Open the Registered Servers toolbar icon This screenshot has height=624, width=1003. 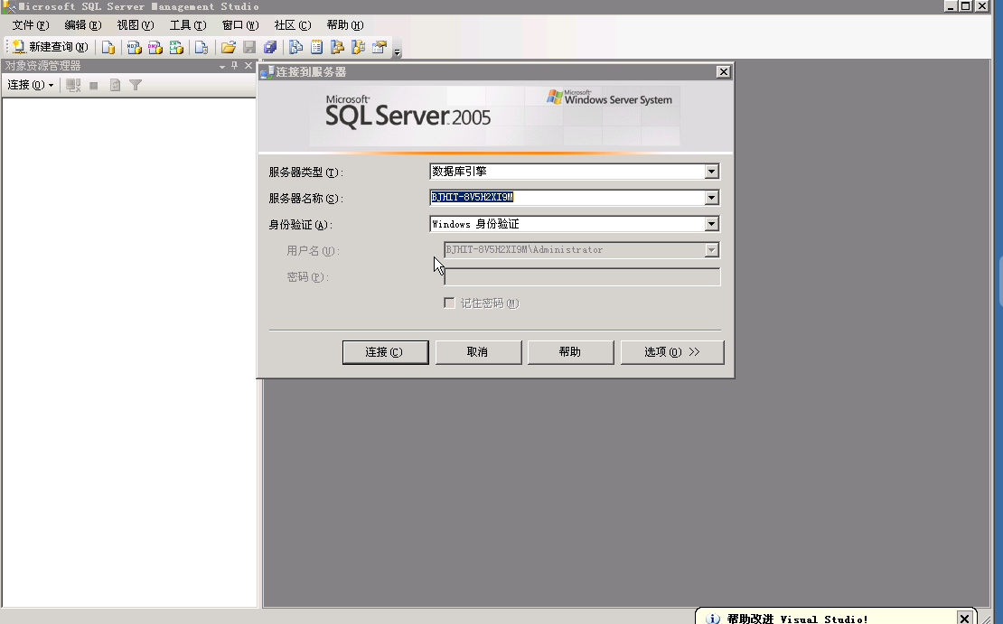click(x=295, y=47)
